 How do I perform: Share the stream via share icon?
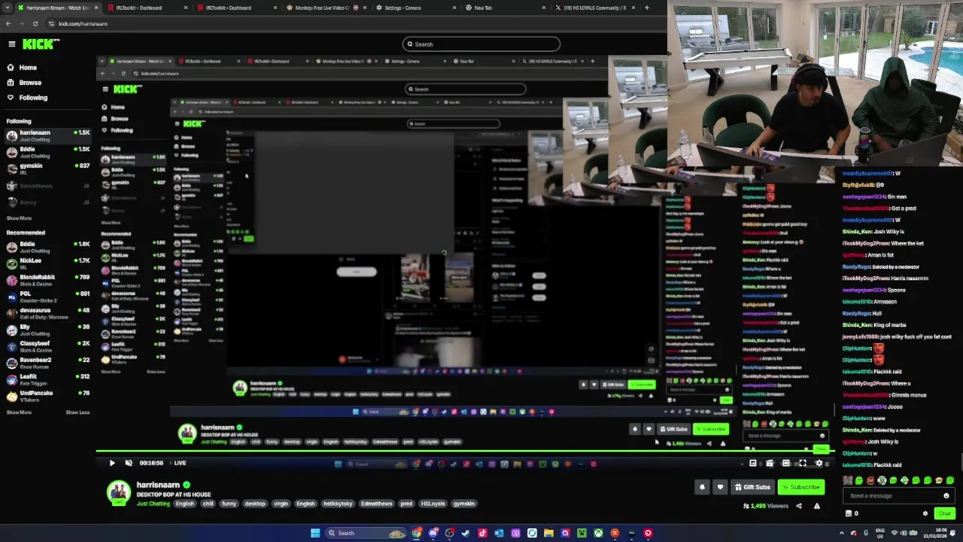tap(799, 506)
